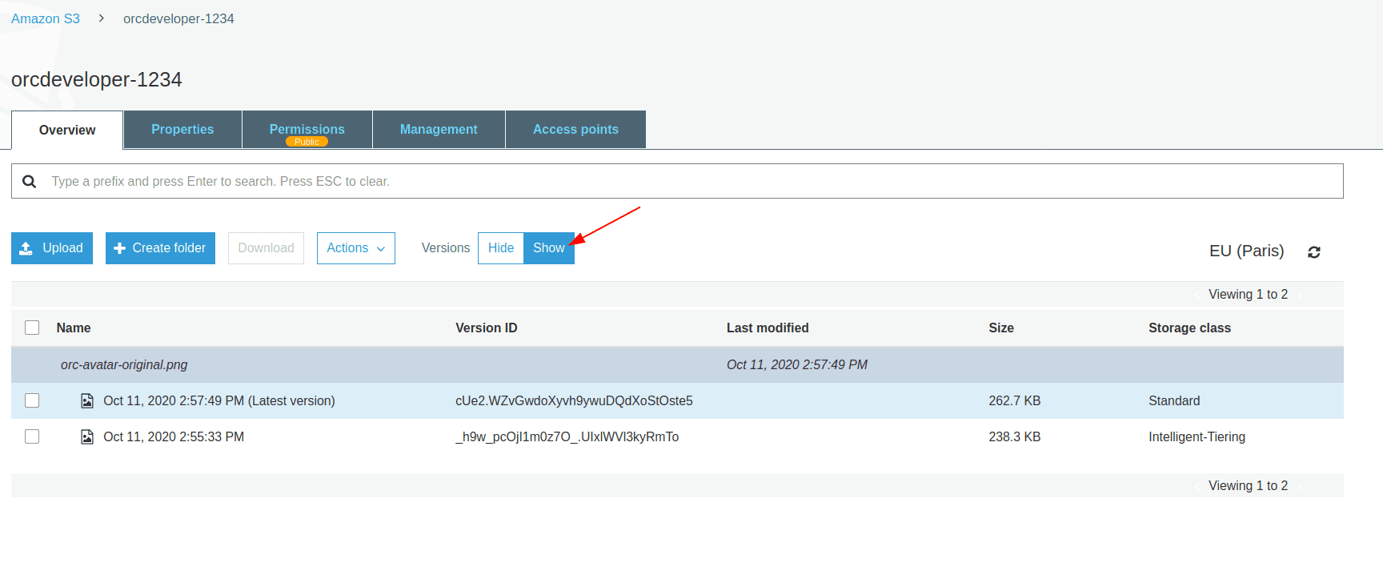Open the Permissions tab
Image resolution: width=1383 pixels, height=583 pixels.
pos(307,130)
